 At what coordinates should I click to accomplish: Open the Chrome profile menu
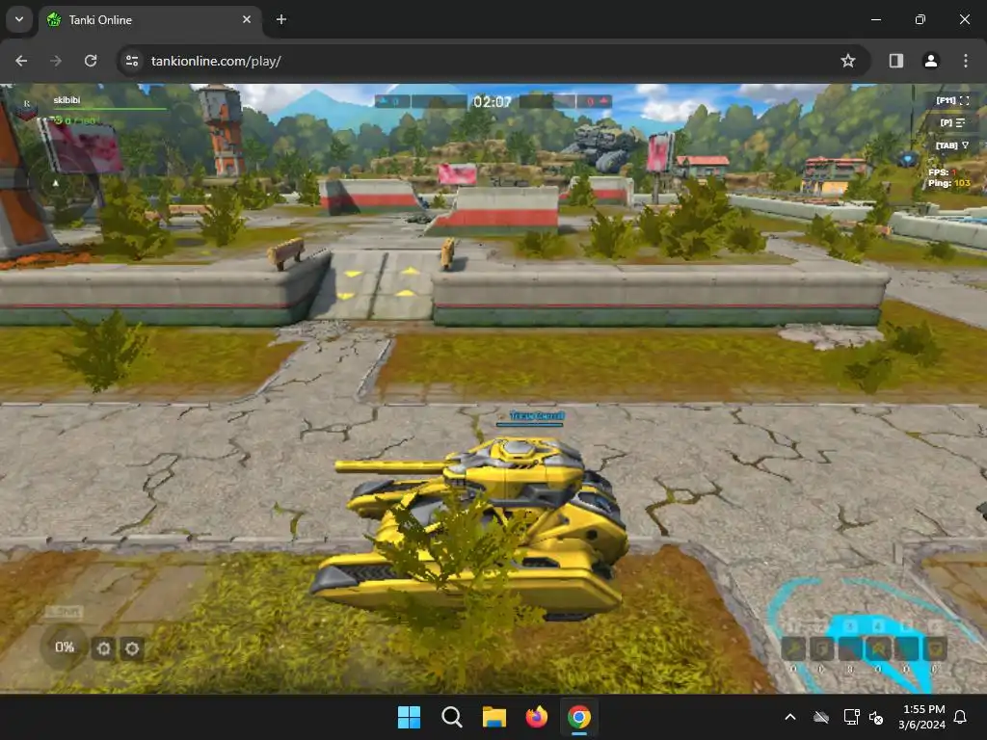pos(930,61)
